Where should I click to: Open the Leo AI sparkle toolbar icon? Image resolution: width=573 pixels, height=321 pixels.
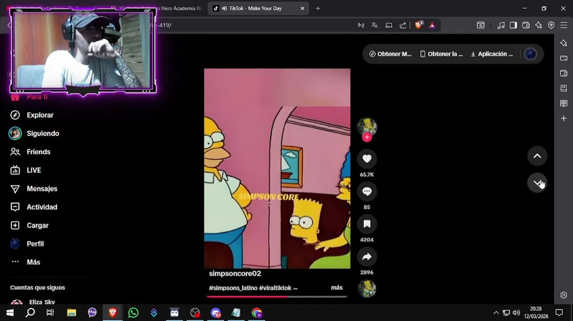coord(538,25)
